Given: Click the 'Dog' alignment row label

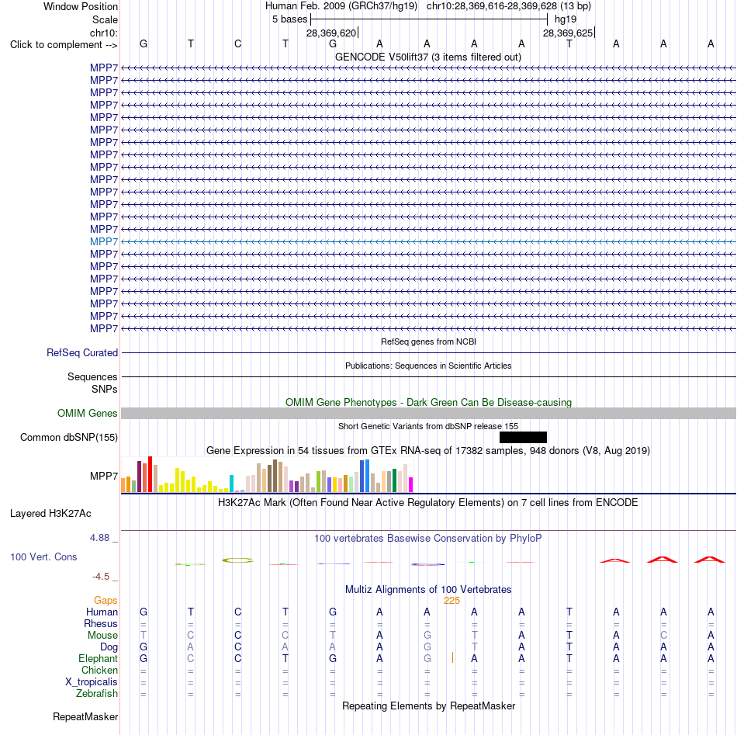Looking at the screenshot, I should point(109,647).
